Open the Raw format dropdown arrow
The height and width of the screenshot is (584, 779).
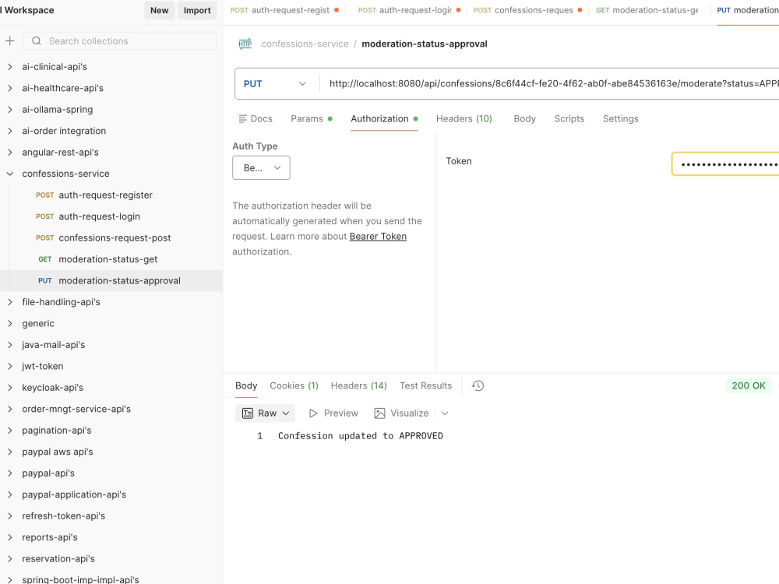click(286, 413)
